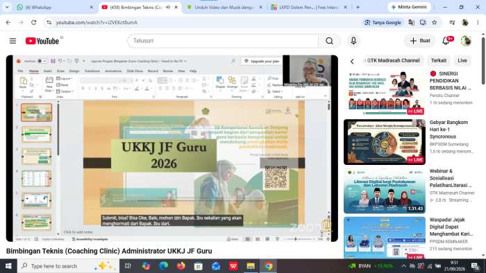Viewport: 486px width, 273px height.
Task: Open YouTube account avatar menu
Action: (x=466, y=41)
